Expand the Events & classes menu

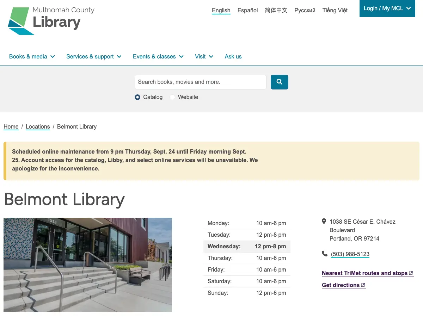(x=158, y=56)
